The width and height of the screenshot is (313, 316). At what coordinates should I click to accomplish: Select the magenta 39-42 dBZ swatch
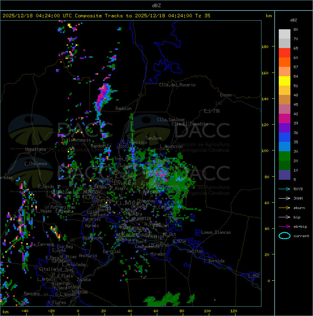click(284, 119)
